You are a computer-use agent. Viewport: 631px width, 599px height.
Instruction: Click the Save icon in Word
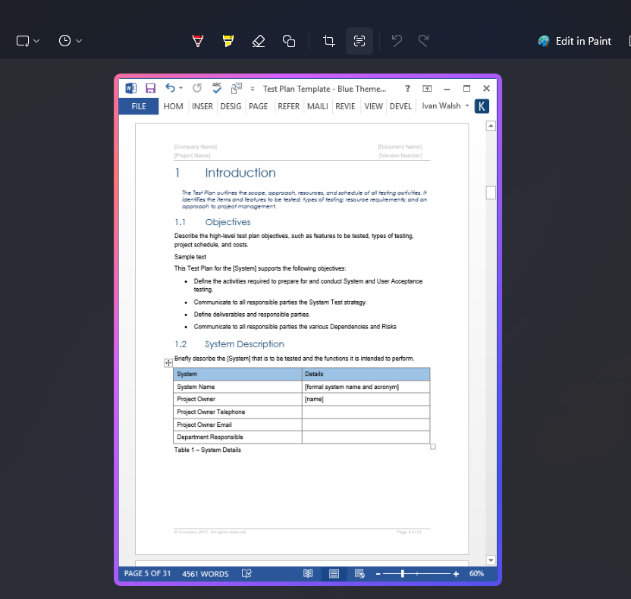(x=150, y=89)
